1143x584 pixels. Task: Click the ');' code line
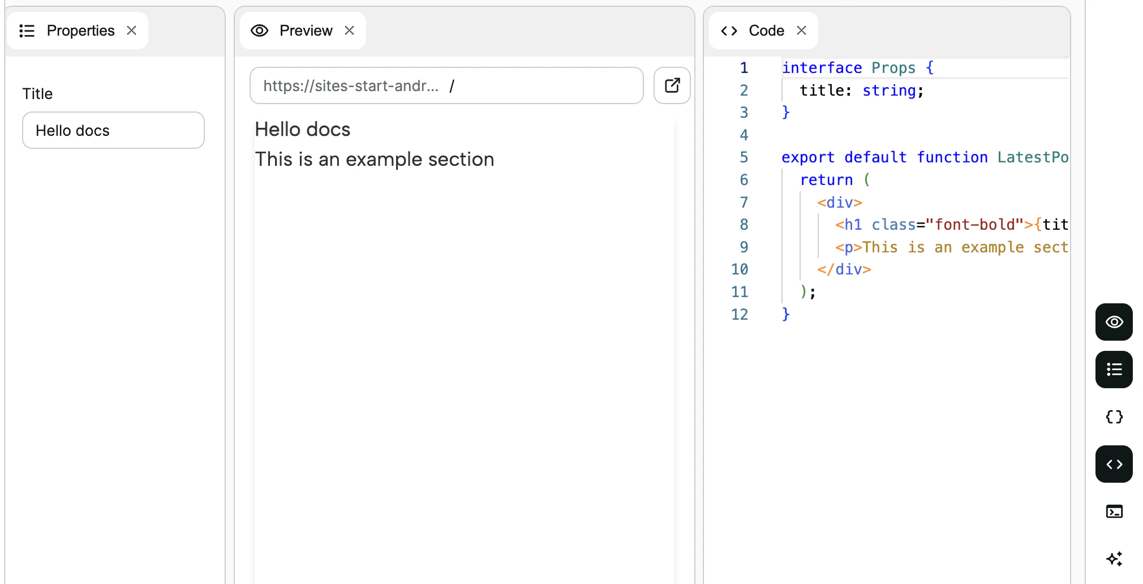click(807, 292)
